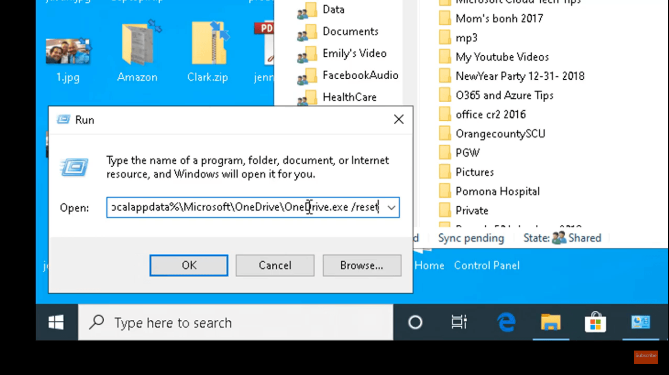The width and height of the screenshot is (669, 375).
Task: Open Microsoft Store from taskbar
Action: pos(595,322)
